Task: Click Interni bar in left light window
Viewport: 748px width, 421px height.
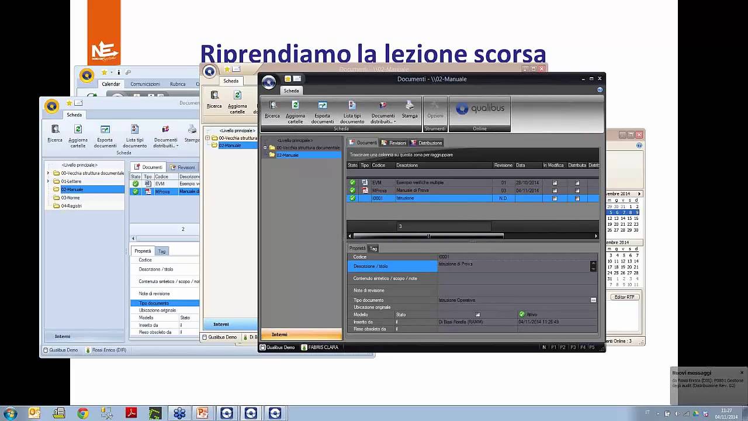Action: (85, 336)
